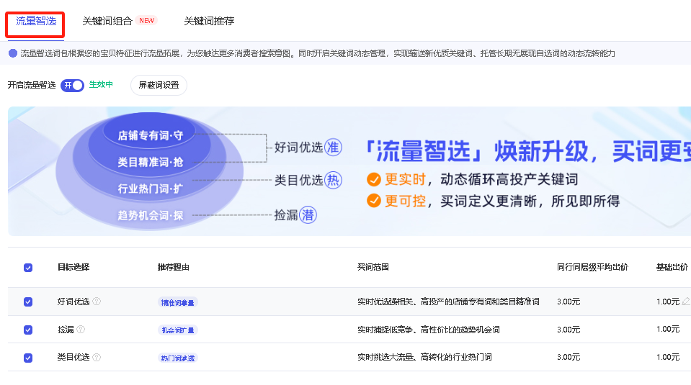Click 实时挑选大流量 description in 类目优选 row
691x385 pixels.
(424, 357)
